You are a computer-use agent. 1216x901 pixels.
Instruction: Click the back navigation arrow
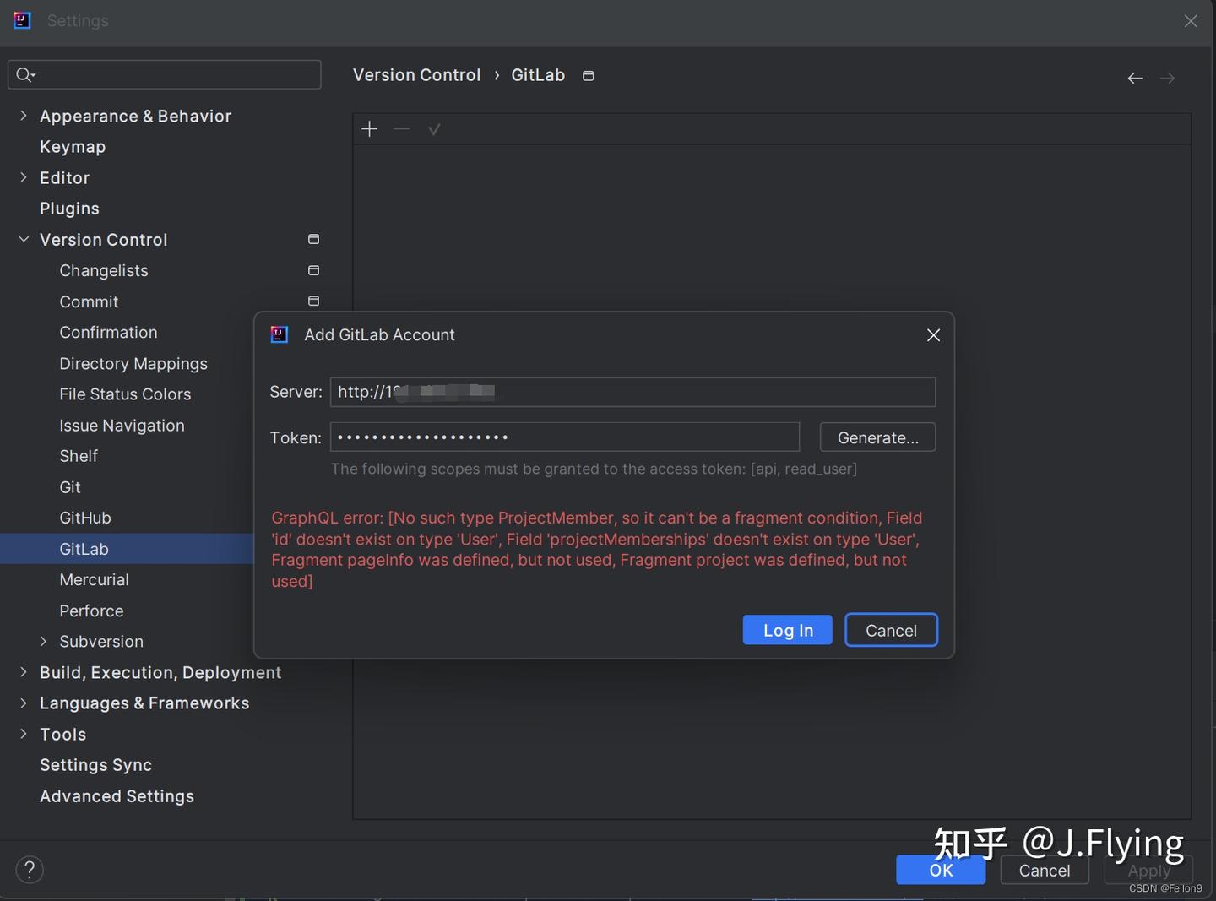[1134, 78]
